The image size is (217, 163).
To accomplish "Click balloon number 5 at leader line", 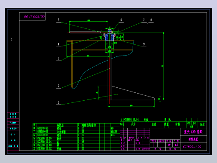I will pyautogui.click(x=58, y=20).
